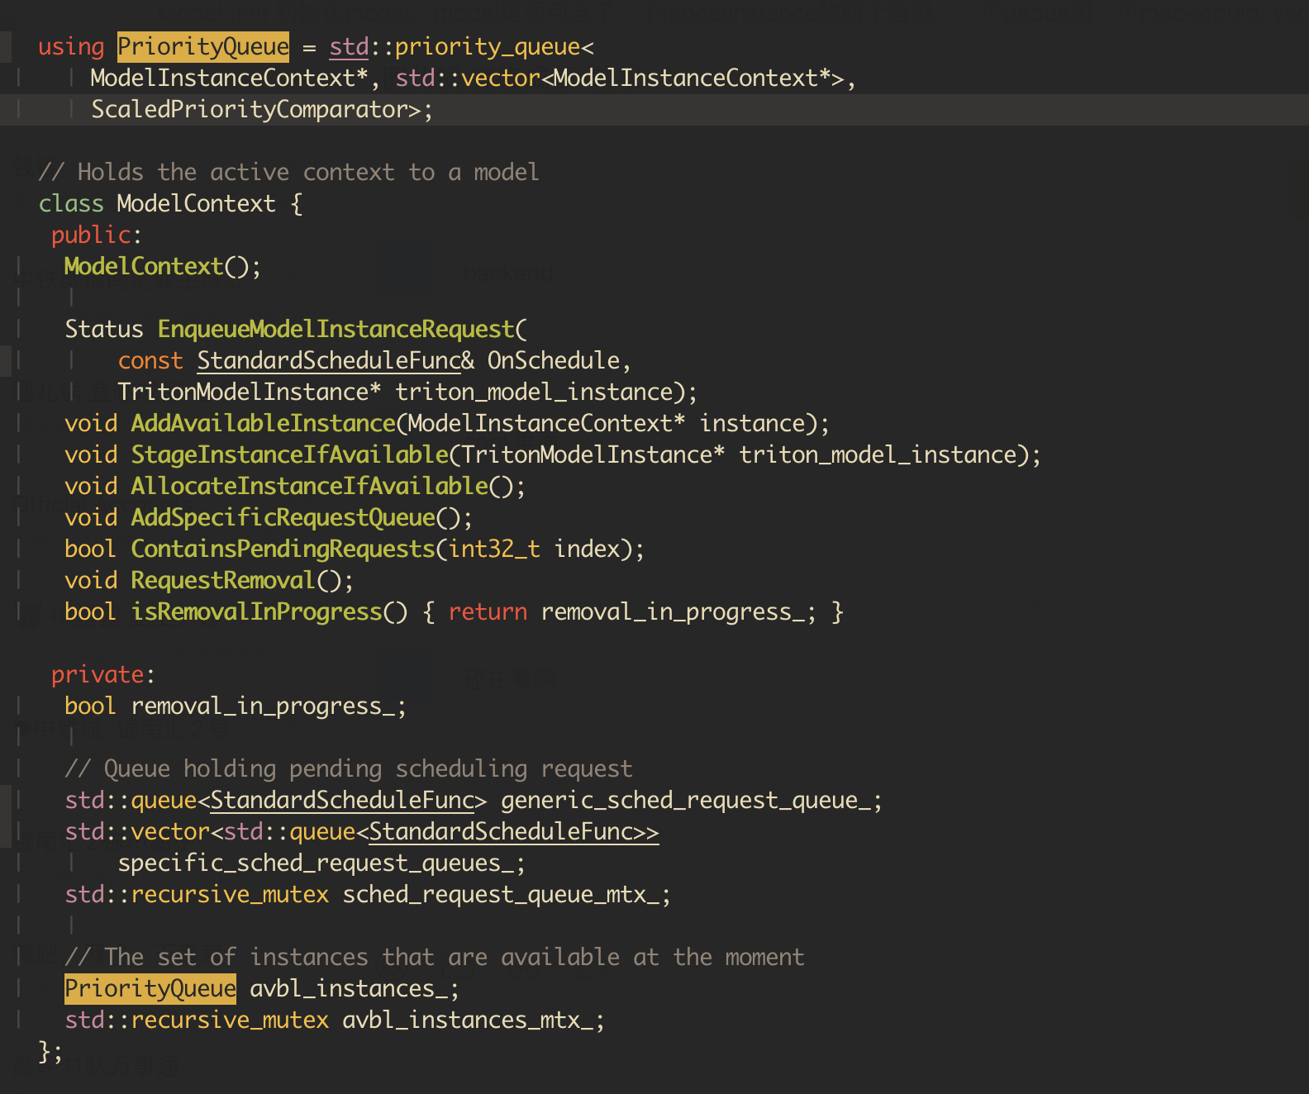
Task: Click the OnSchedule parameter name
Action: 553,361
